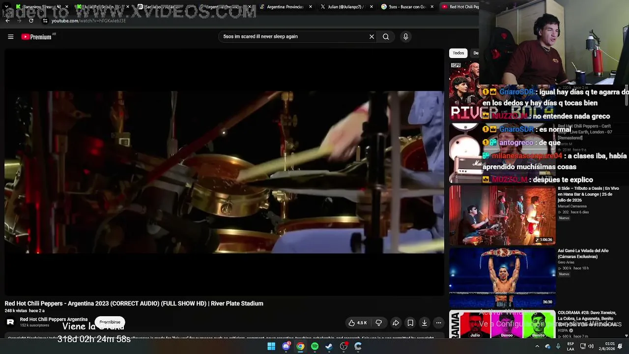
Task: Reload the page with refresh icon
Action: pos(31,21)
